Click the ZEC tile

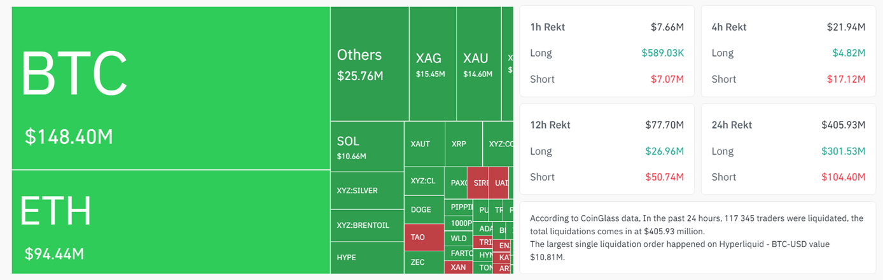pos(424,262)
